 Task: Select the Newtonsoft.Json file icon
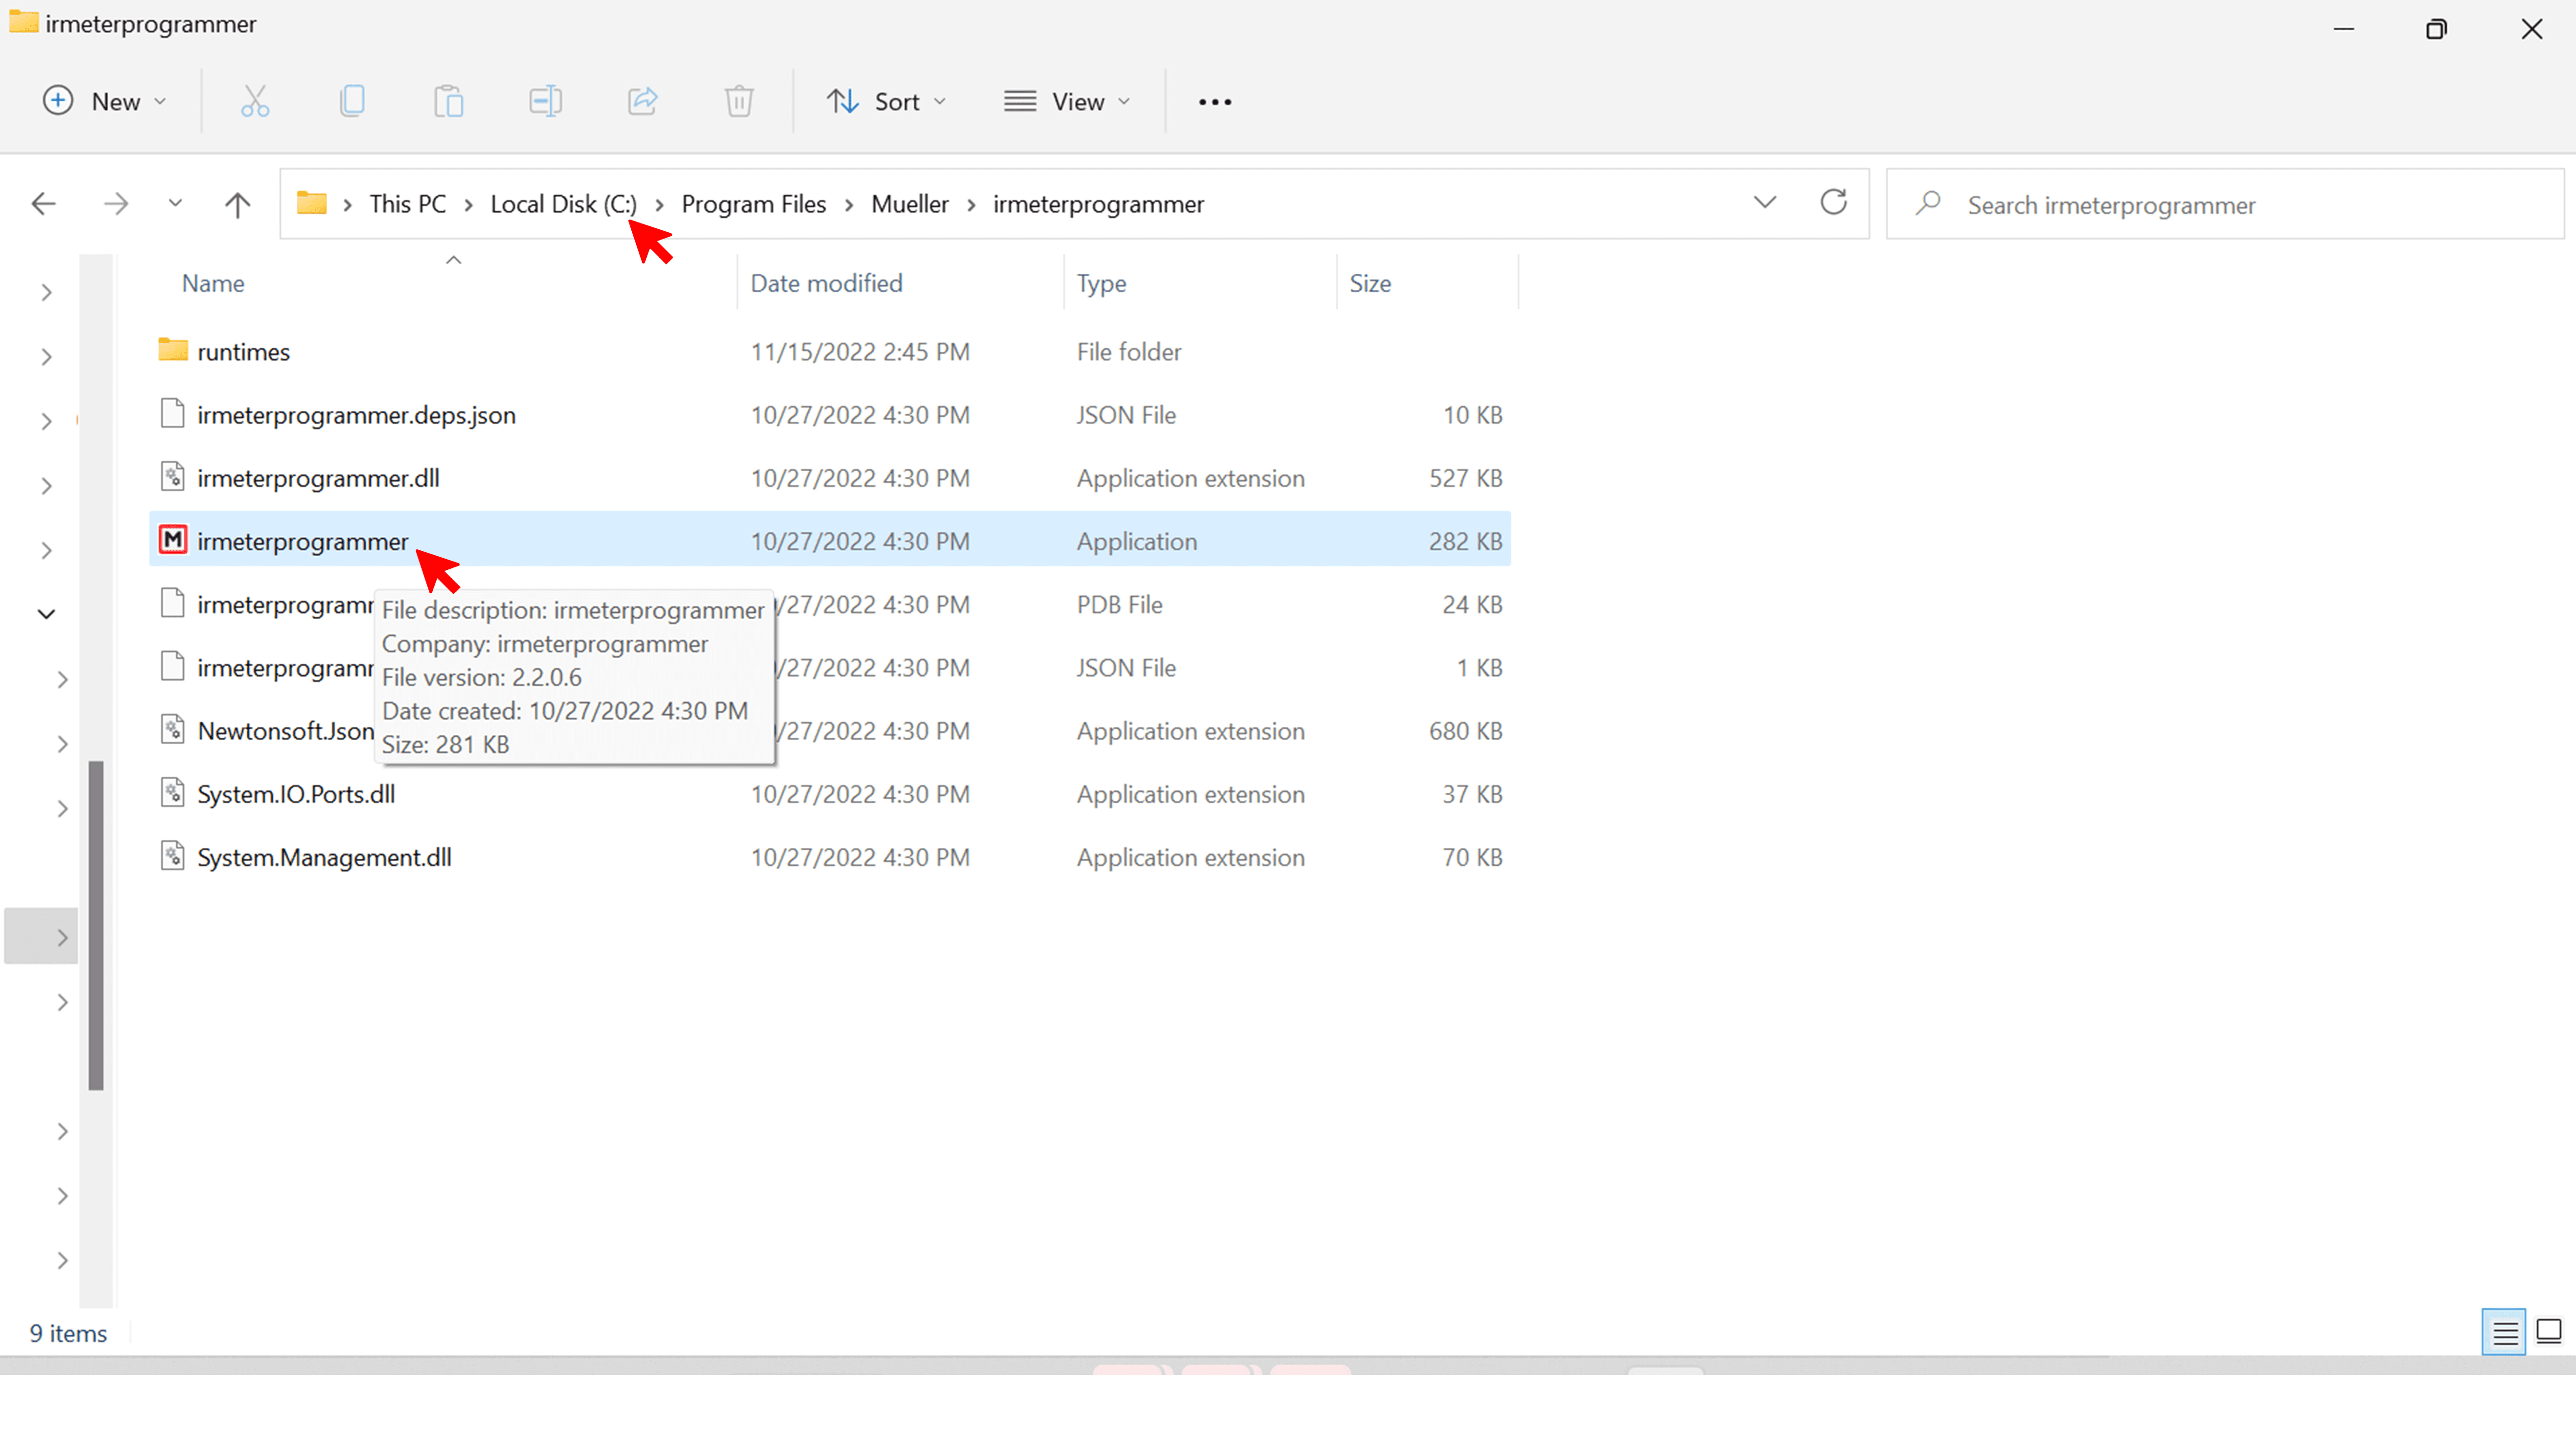(x=173, y=730)
